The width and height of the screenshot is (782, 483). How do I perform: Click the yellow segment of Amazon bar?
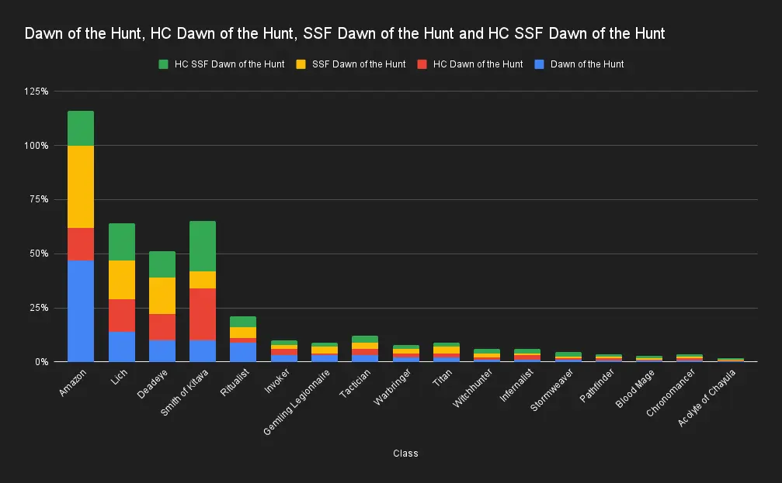(81, 186)
